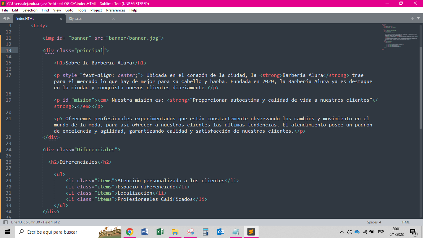This screenshot has width=423, height=238.
Task: Open the Edit menu
Action: [15, 10]
